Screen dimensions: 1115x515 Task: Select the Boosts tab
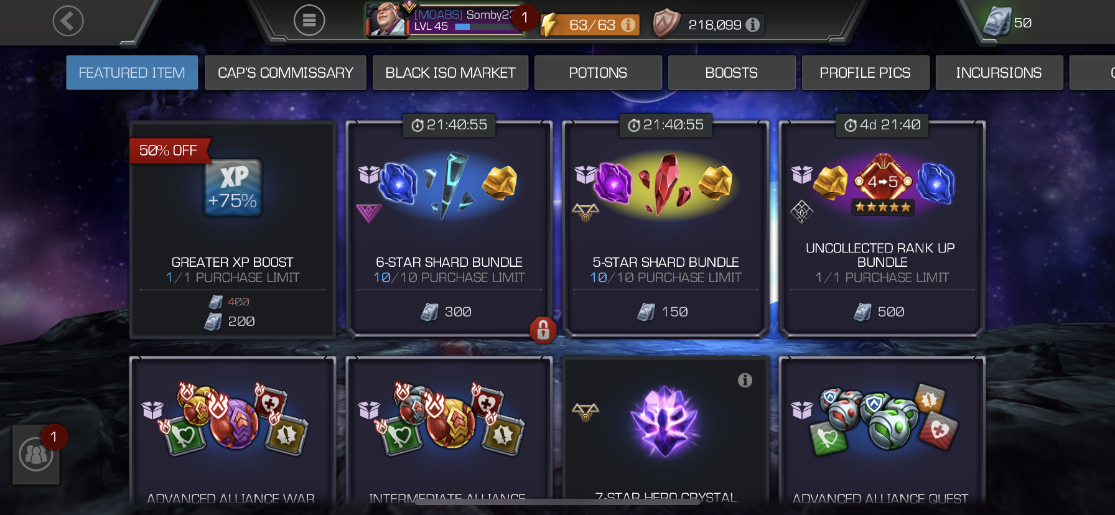click(732, 73)
